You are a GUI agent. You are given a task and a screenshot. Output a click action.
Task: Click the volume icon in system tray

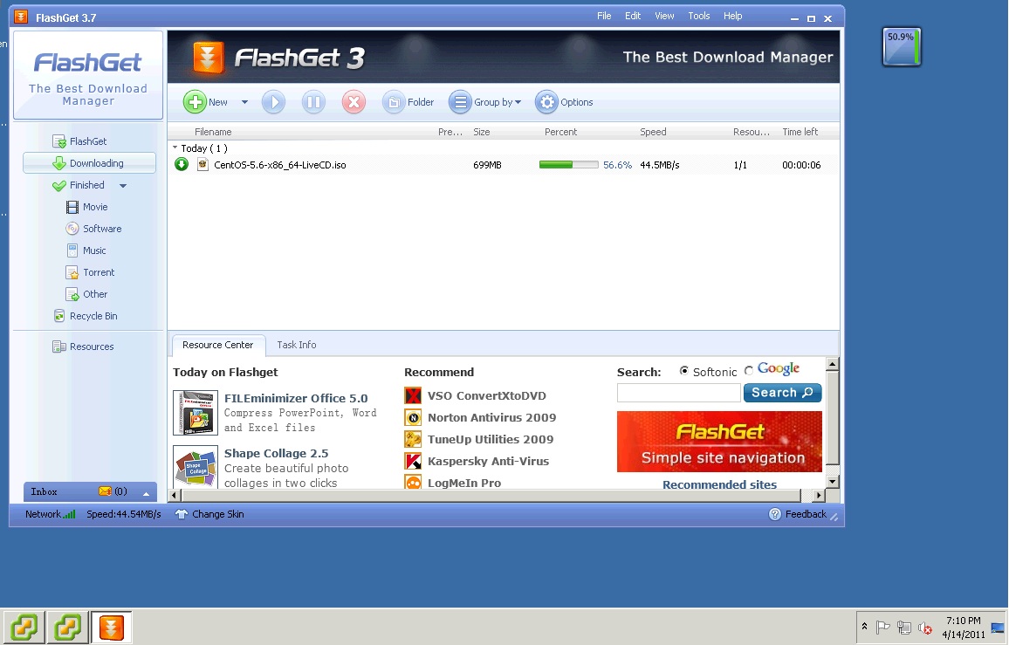pyautogui.click(x=925, y=628)
